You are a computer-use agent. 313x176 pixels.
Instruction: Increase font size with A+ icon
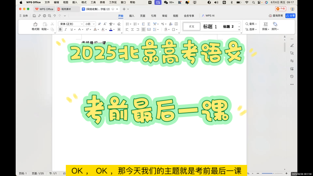tap(99, 24)
